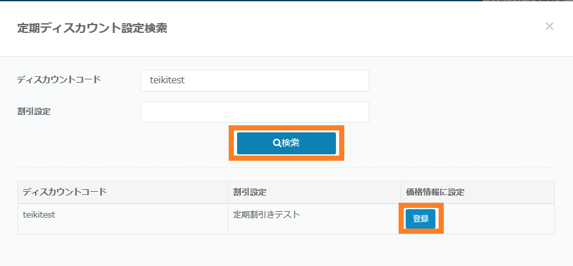Click empty cell space right of 登録
Image resolution: width=573 pixels, height=266 pixels.
(x=497, y=219)
